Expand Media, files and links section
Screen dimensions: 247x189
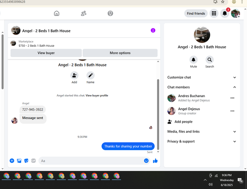click(x=202, y=131)
